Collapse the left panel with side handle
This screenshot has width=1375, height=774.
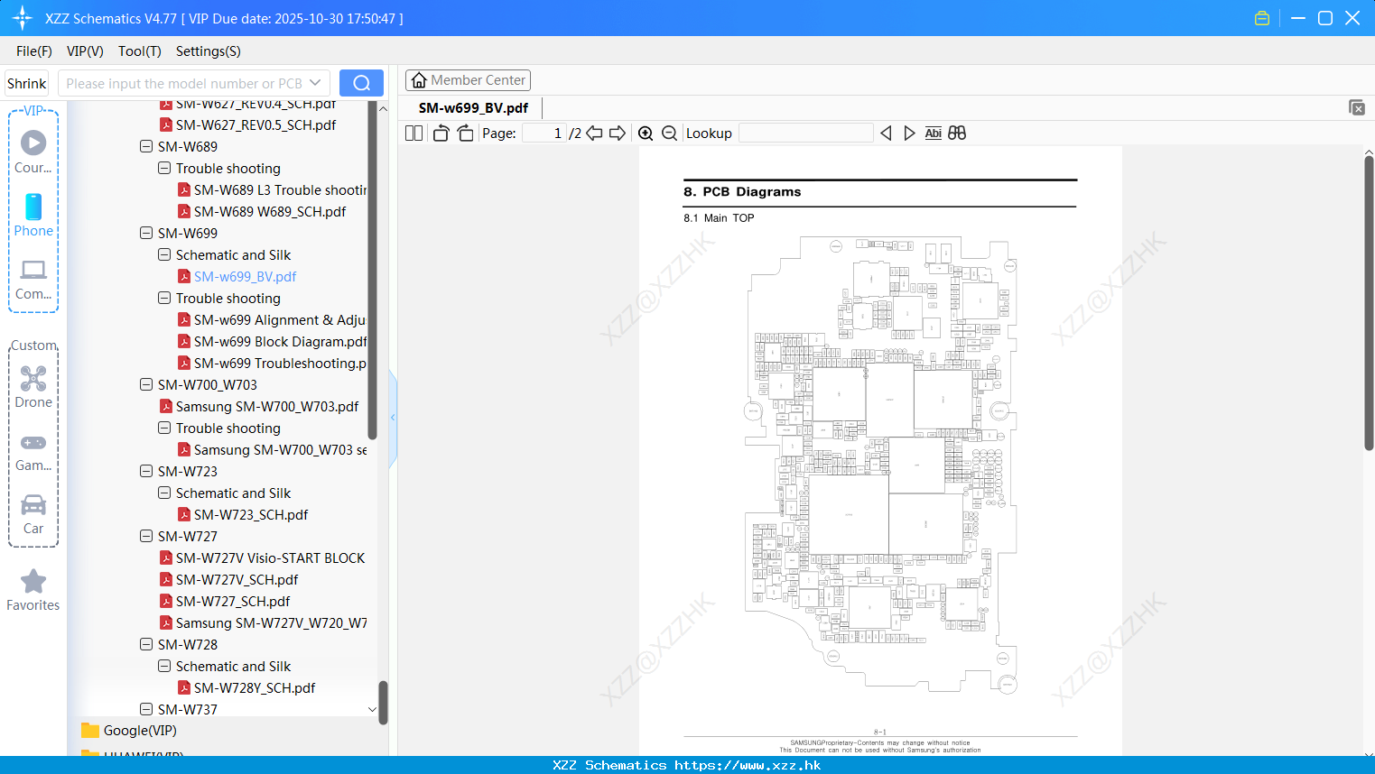[x=393, y=417]
